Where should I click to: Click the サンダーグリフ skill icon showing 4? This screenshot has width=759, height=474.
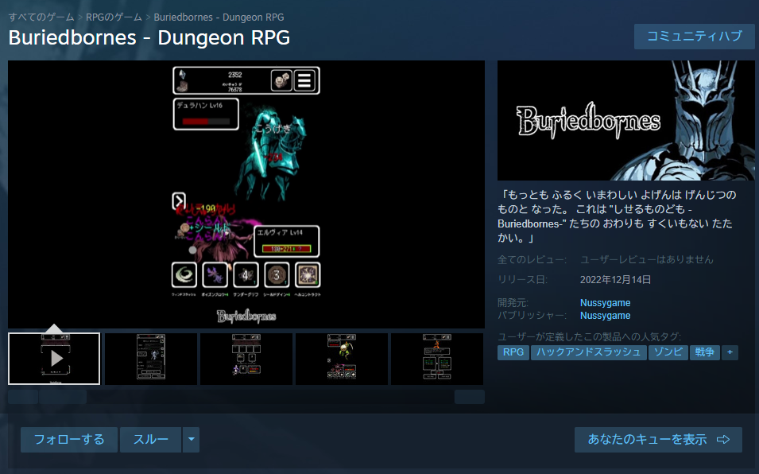tap(246, 275)
